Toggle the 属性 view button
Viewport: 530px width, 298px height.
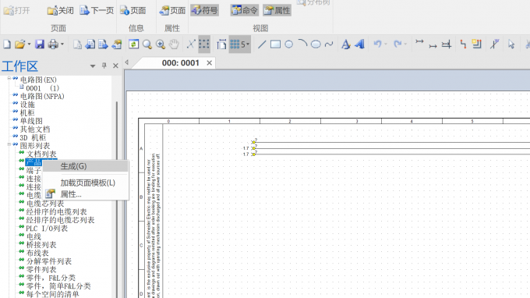point(277,10)
